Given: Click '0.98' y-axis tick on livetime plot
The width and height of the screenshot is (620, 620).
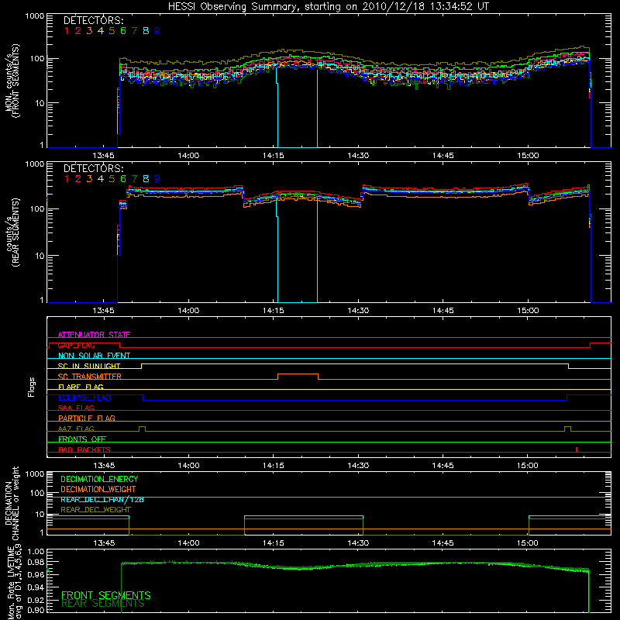Looking at the screenshot, I should (36, 563).
